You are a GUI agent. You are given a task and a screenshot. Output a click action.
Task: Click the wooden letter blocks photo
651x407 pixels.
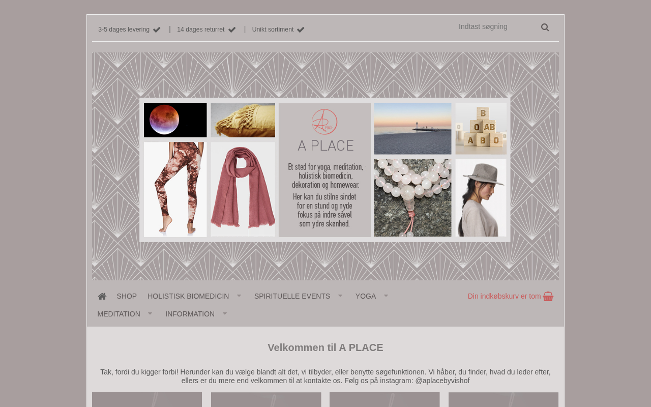(x=481, y=129)
